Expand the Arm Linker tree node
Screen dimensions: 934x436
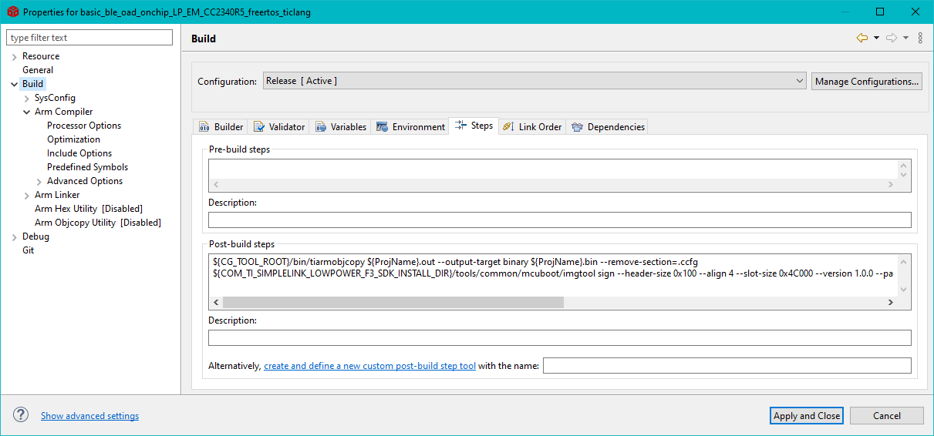pyautogui.click(x=27, y=195)
